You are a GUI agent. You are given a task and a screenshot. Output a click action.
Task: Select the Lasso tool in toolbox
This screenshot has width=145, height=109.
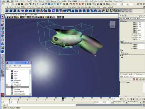(x=3, y=21)
